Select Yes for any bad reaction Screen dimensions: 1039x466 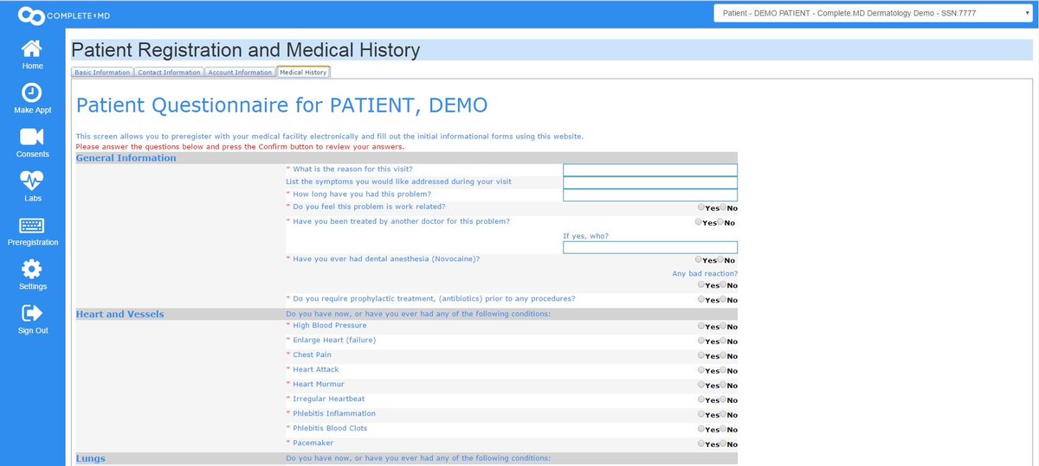coord(701,284)
